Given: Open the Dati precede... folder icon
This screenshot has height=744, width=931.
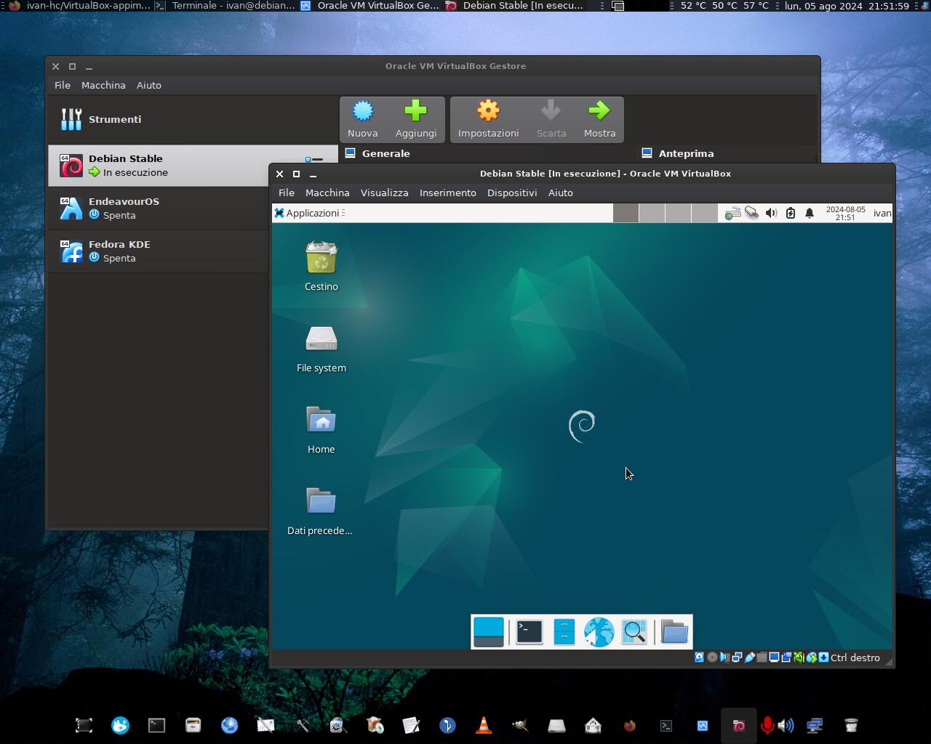Looking at the screenshot, I should (x=321, y=501).
